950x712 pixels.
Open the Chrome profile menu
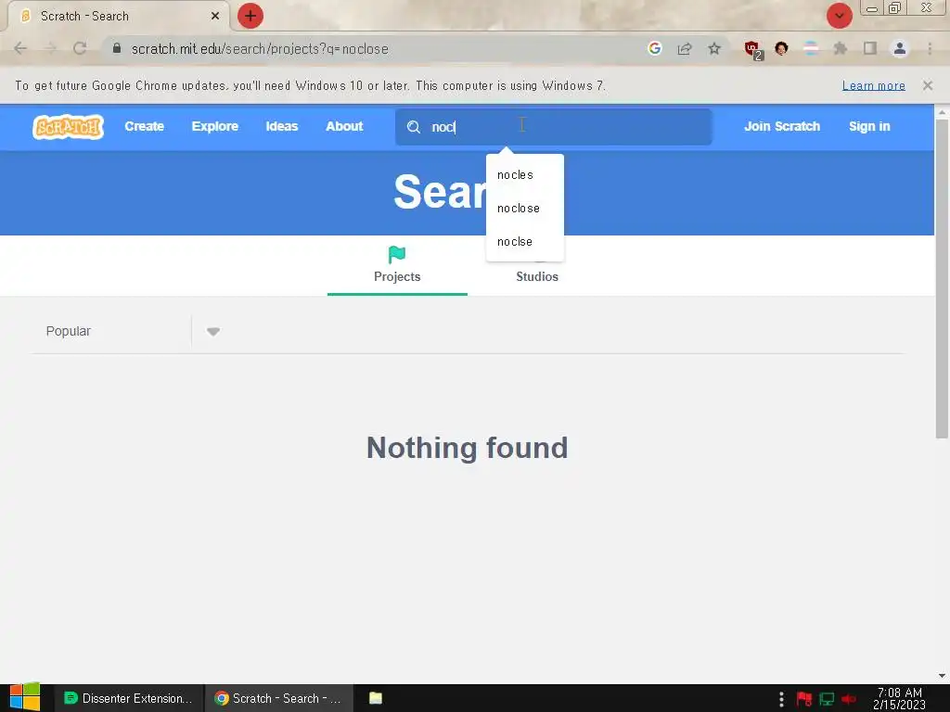click(900, 48)
